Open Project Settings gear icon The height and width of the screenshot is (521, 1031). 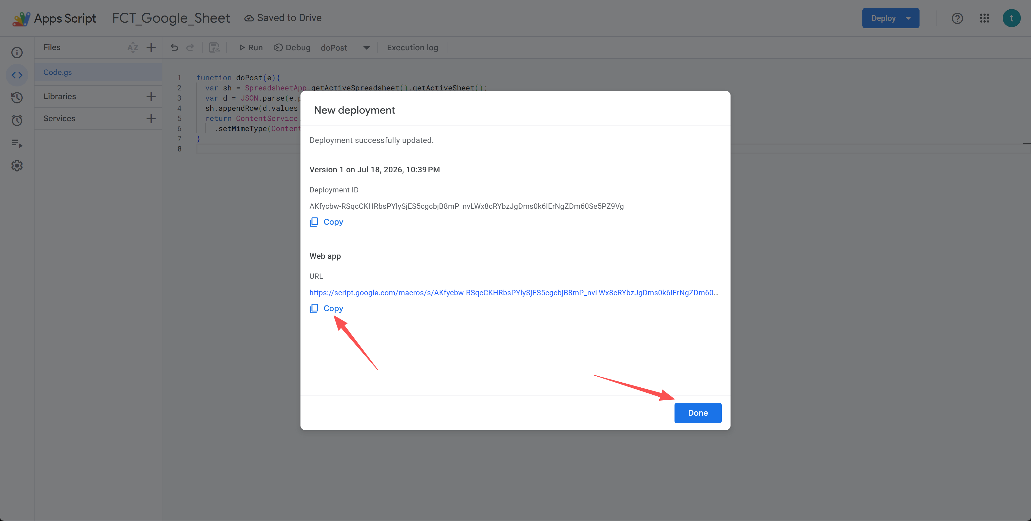pos(17,165)
